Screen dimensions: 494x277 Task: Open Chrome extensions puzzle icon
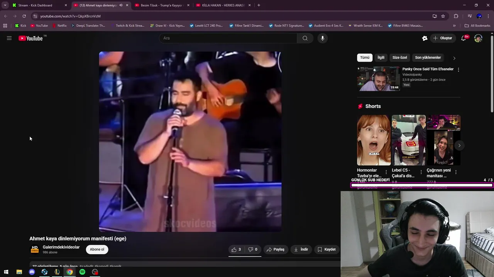click(x=456, y=16)
